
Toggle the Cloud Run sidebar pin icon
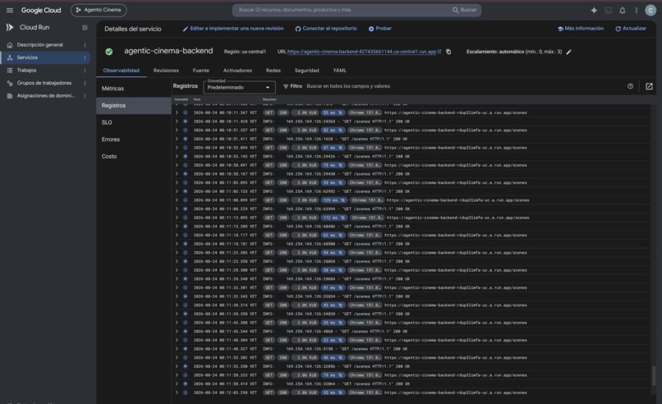click(85, 27)
